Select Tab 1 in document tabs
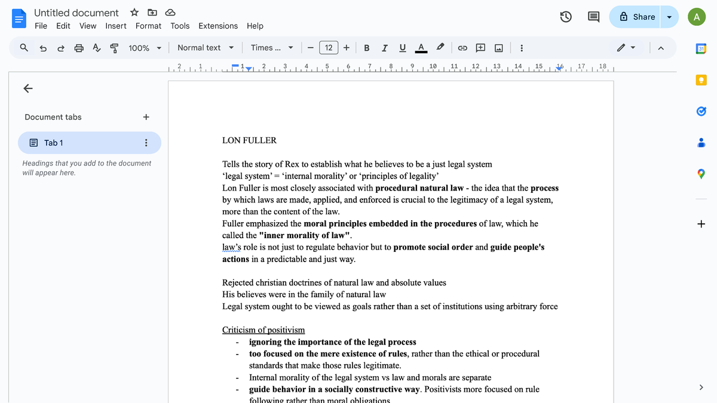Viewport: 717px width, 403px height. (90, 143)
